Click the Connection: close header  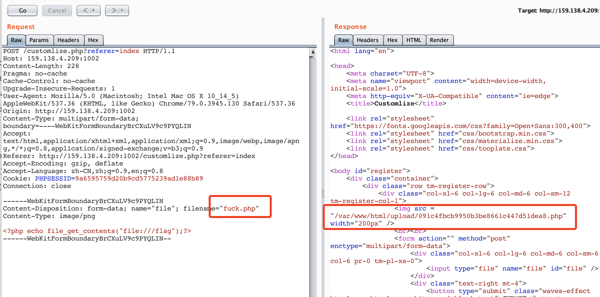pyautogui.click(x=37, y=186)
